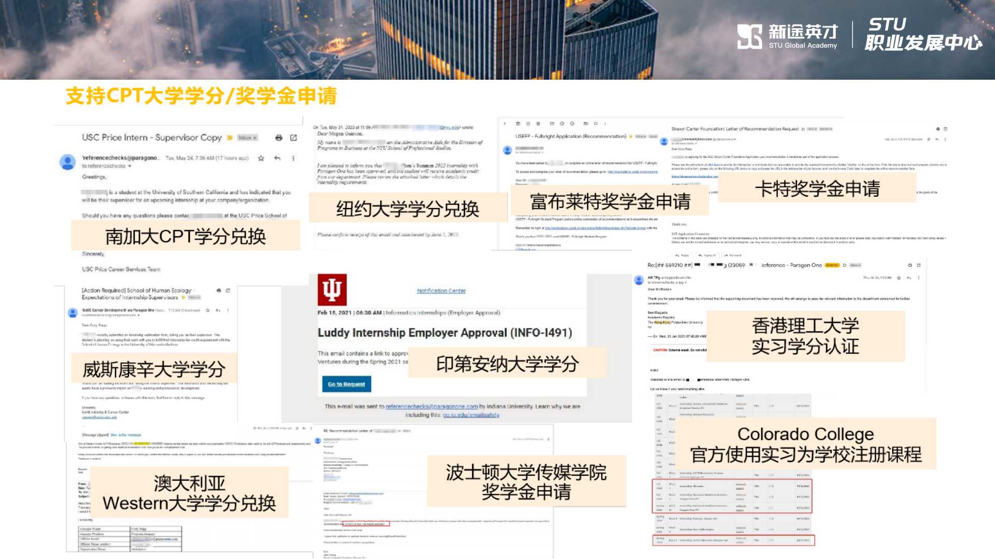This screenshot has width=995, height=559.
Task: Click the importance marker beside Supervisor Copy subject
Action: click(x=230, y=138)
